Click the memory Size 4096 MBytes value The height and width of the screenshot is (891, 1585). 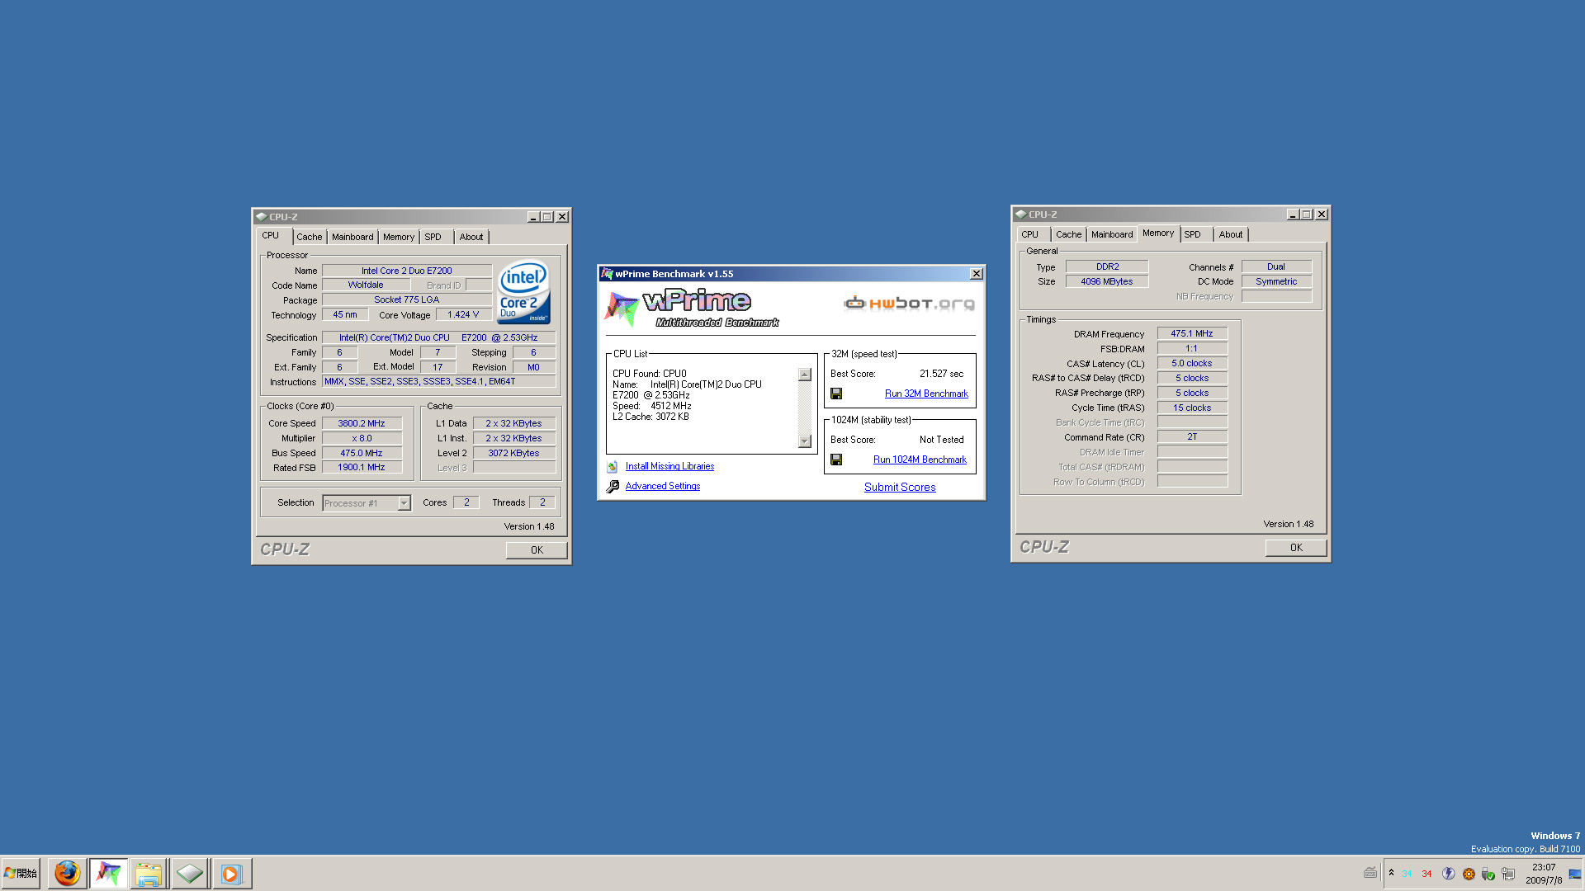[1107, 282]
